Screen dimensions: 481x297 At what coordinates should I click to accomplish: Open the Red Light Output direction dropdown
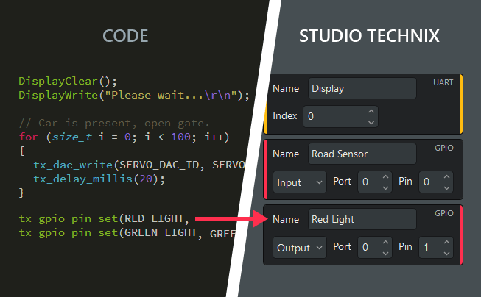(x=300, y=248)
